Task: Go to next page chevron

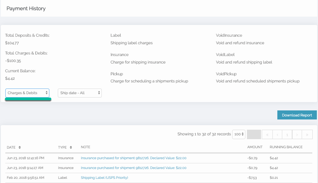Action: (x=297, y=135)
